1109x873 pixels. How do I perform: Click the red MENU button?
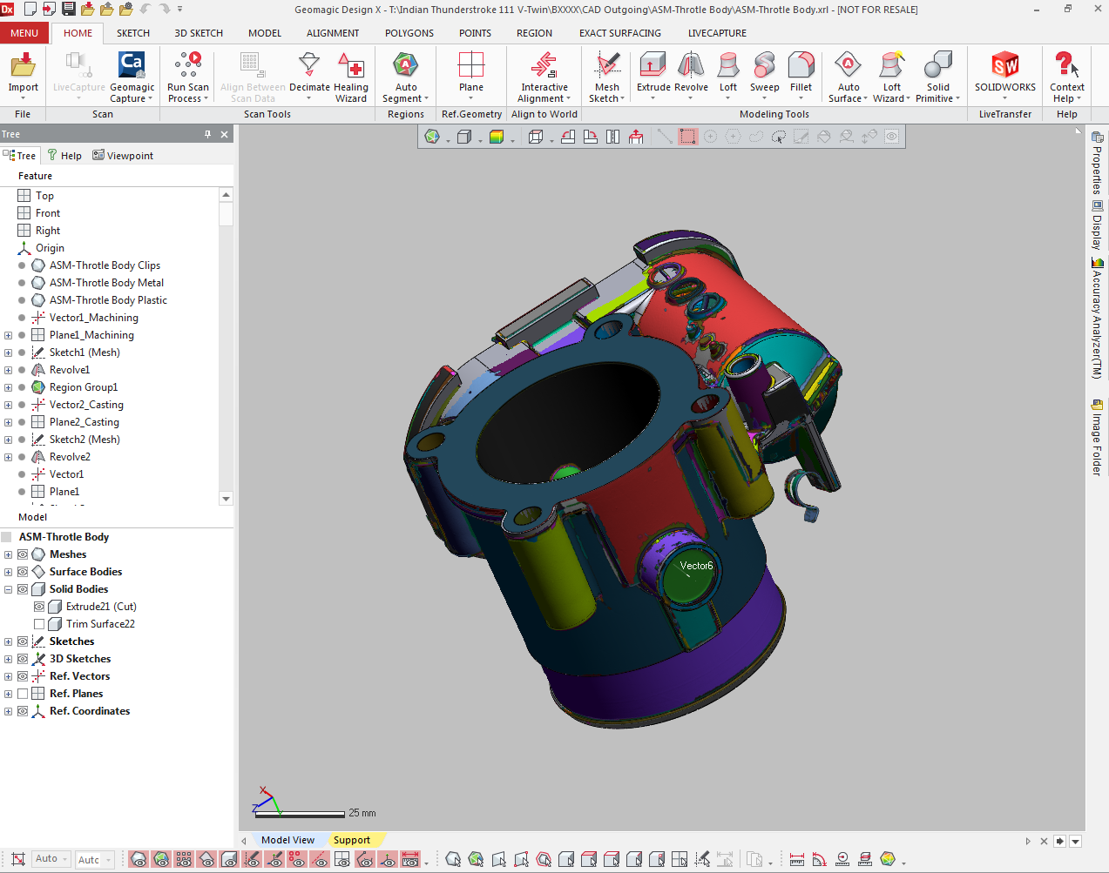[x=24, y=33]
